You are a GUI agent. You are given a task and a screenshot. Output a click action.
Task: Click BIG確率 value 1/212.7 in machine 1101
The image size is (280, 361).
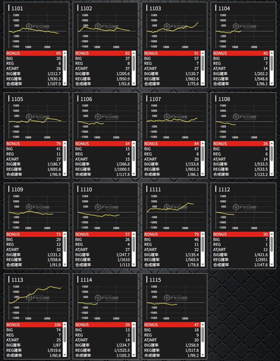[x=54, y=74]
